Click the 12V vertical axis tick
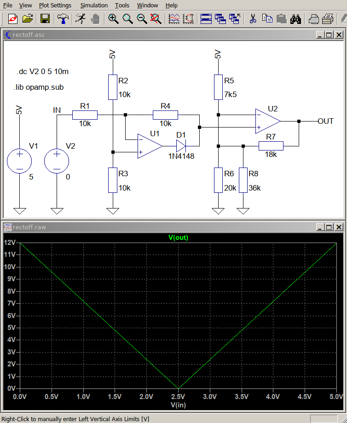The height and width of the screenshot is (423, 347). (10, 242)
